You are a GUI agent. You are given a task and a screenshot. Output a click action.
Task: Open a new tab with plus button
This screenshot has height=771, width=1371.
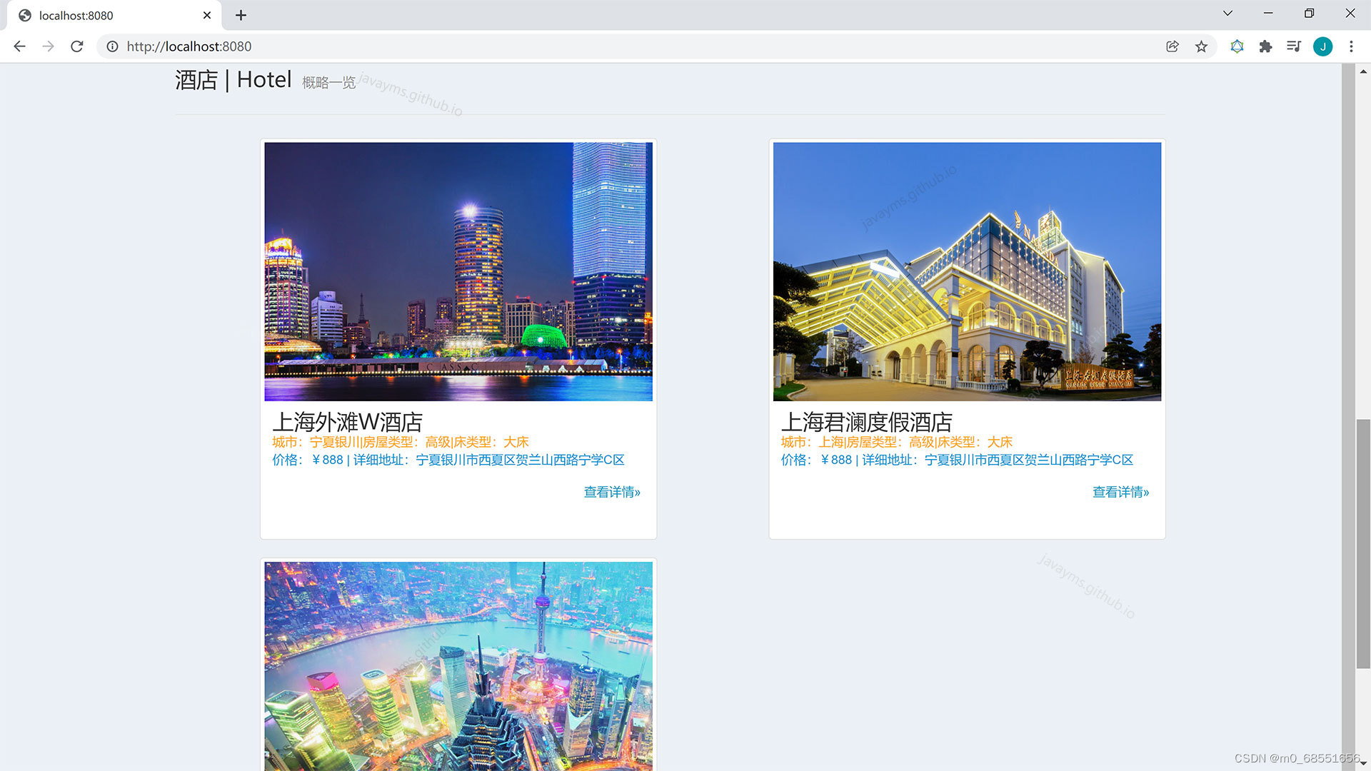coord(241,15)
